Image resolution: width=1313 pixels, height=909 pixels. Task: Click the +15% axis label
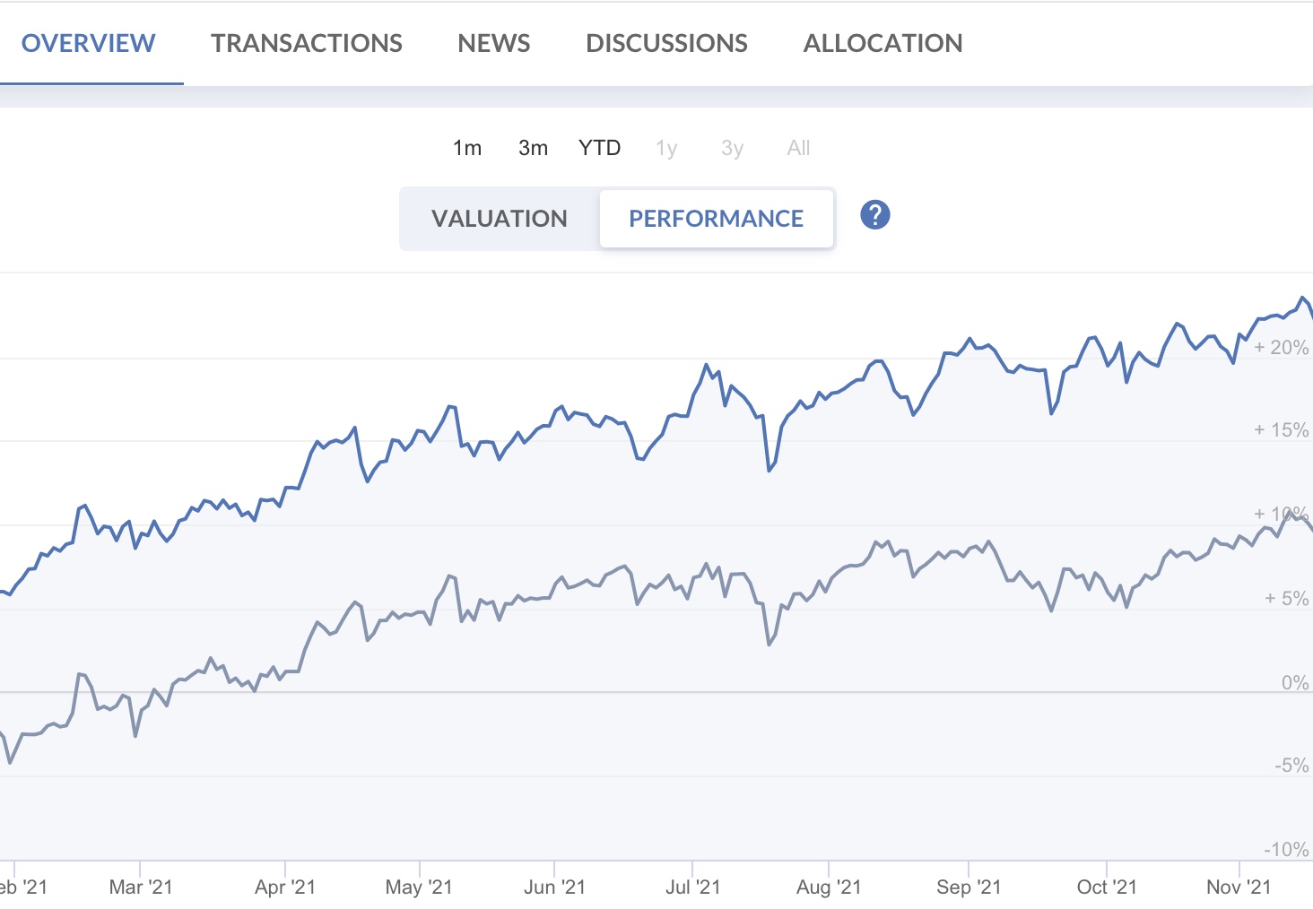point(1282,430)
